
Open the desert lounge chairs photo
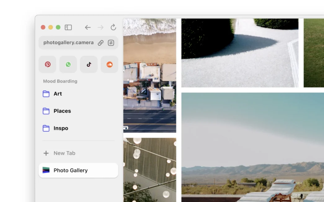[x=253, y=147]
